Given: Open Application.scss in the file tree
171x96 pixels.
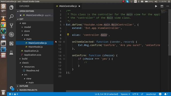Looking at the screenshot, I should (x=35, y=55).
